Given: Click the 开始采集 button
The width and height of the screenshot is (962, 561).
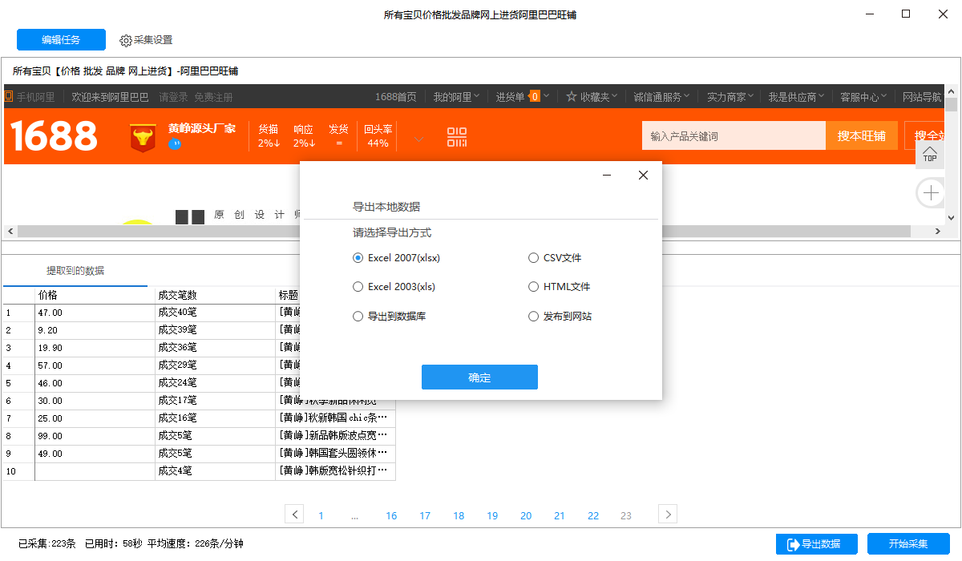Looking at the screenshot, I should [908, 544].
